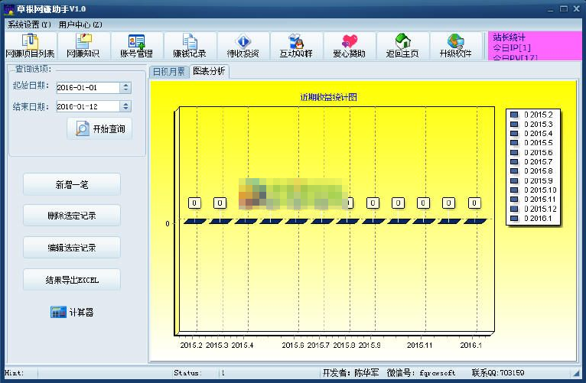Open 网赚项目列表 from the toolbar
This screenshot has width=586, height=383.
pyautogui.click(x=30, y=46)
